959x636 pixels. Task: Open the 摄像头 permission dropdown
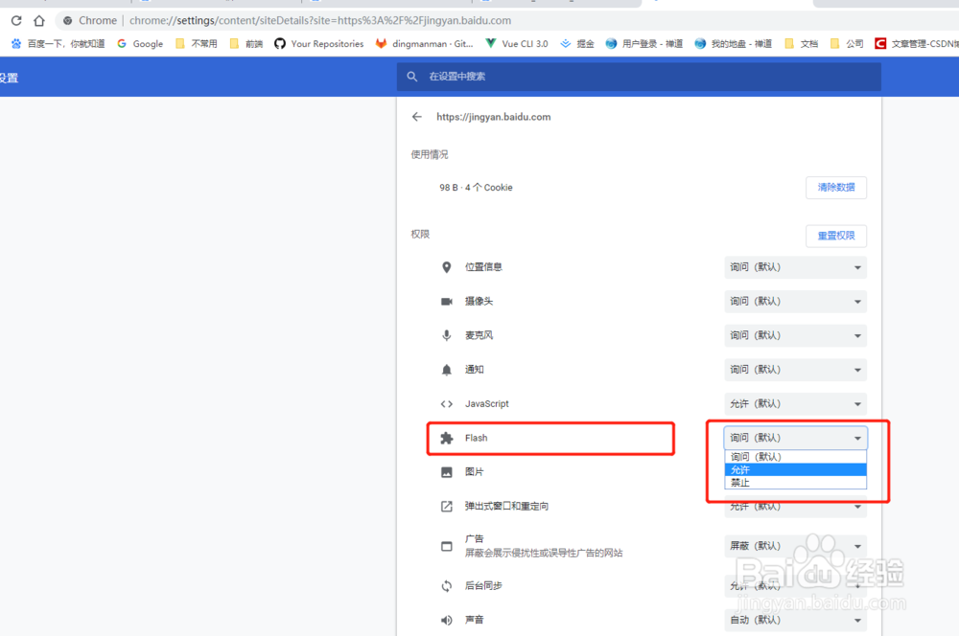(x=794, y=301)
